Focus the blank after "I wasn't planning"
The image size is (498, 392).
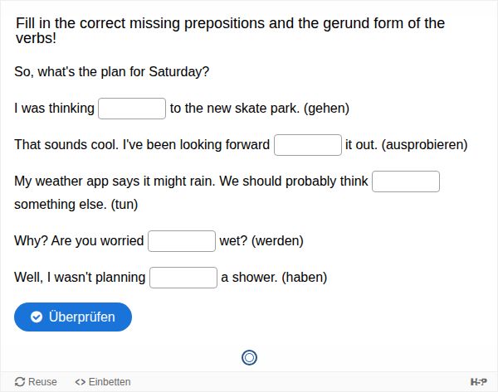point(183,278)
